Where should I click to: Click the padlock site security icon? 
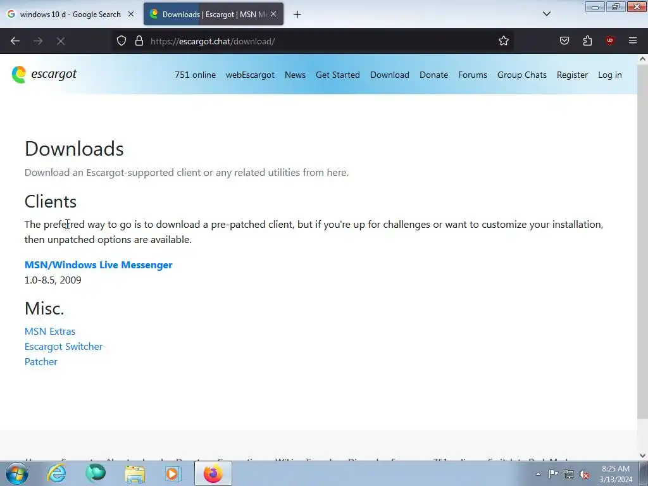(139, 41)
